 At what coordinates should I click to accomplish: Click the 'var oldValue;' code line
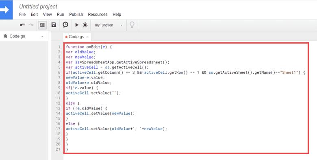pyautogui.click(x=80, y=52)
